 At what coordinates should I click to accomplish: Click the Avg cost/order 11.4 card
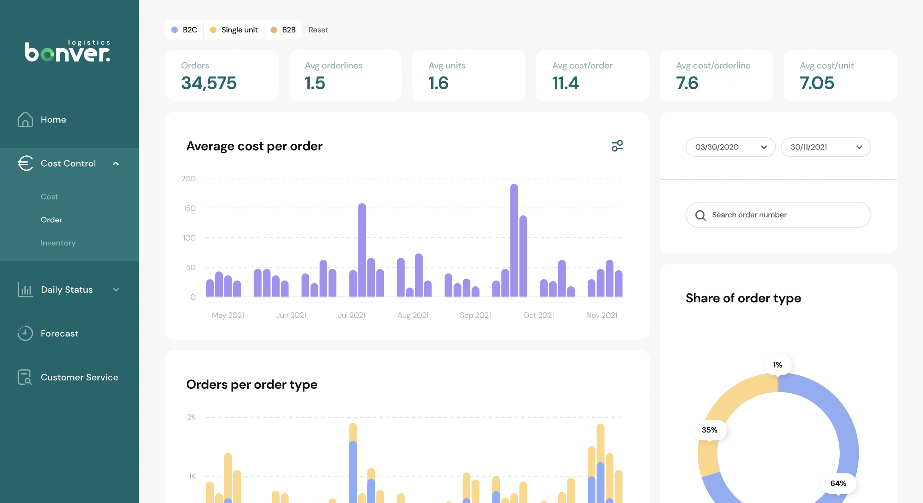(593, 76)
